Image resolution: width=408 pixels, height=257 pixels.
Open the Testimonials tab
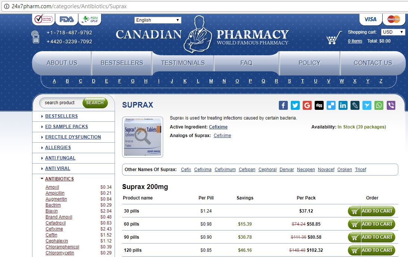point(183,63)
